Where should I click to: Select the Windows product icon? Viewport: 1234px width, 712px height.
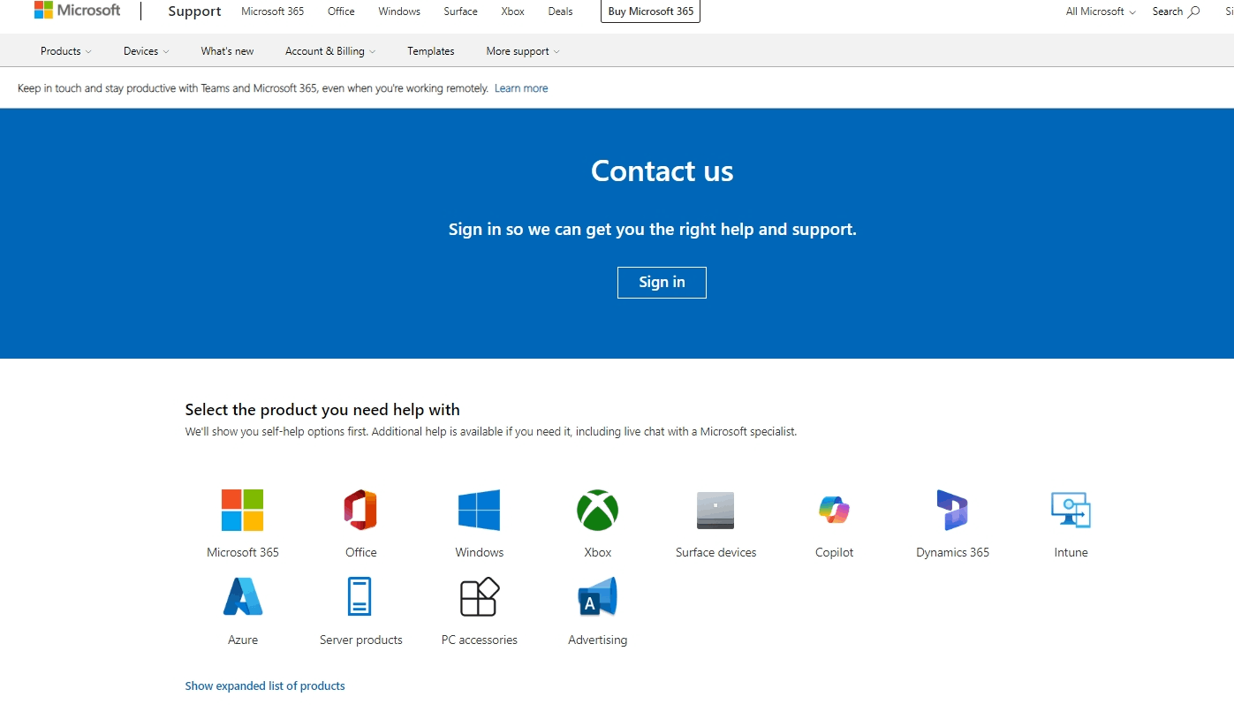click(480, 510)
